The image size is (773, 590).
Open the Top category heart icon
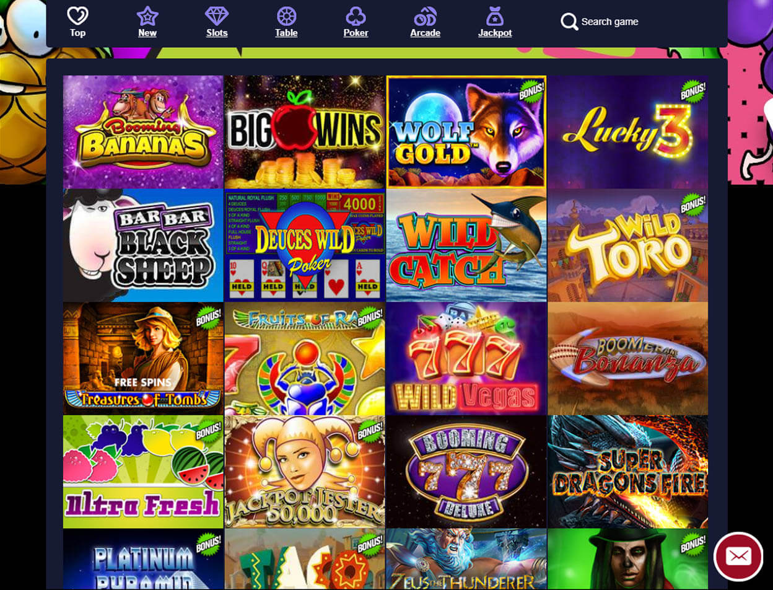coord(77,15)
